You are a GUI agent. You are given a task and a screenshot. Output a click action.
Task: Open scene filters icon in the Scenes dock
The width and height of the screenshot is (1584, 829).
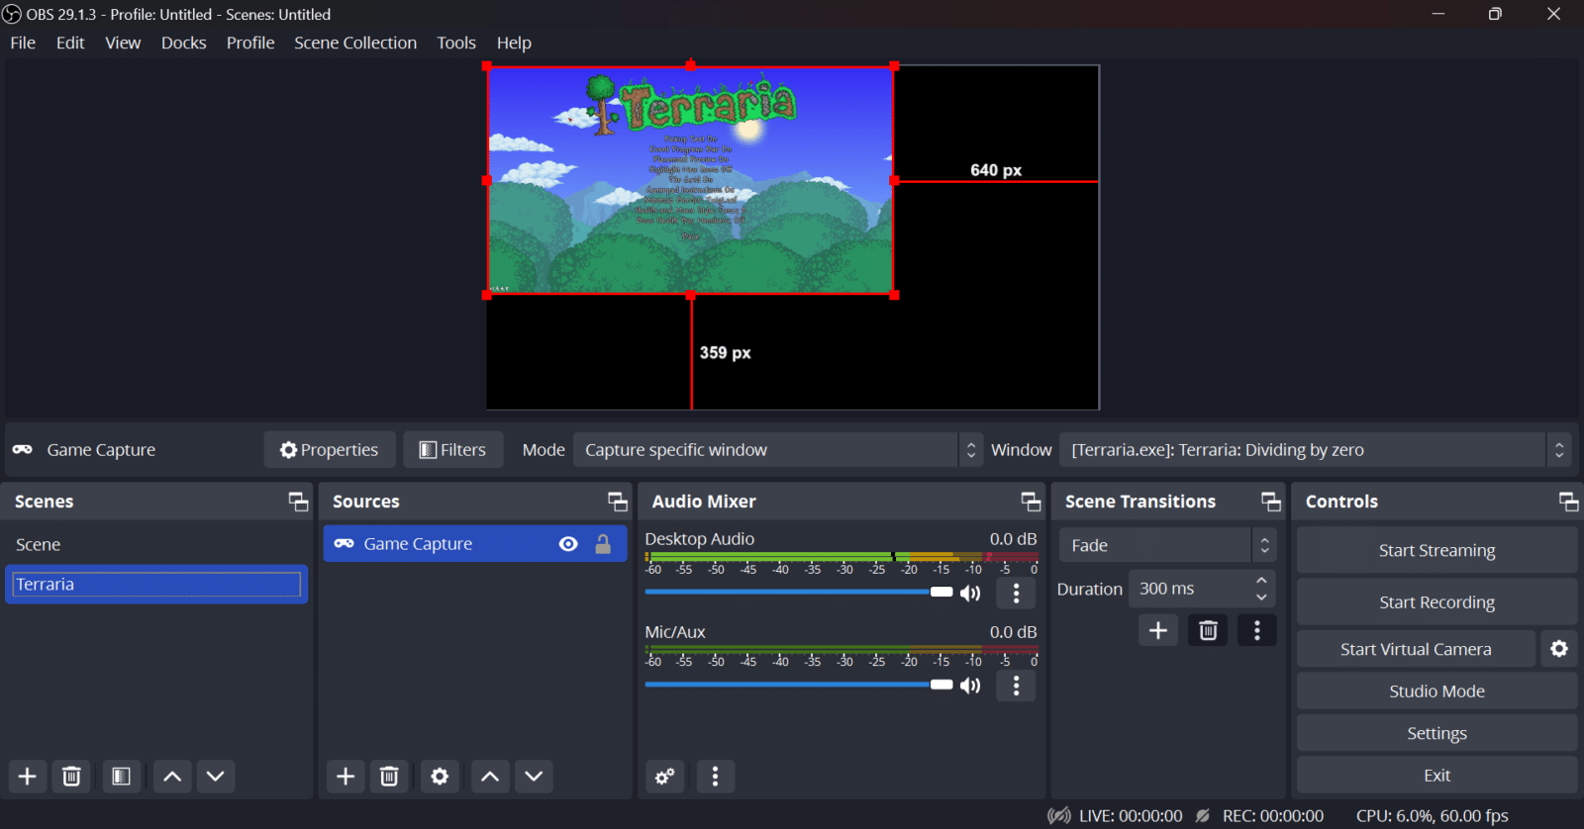121,777
